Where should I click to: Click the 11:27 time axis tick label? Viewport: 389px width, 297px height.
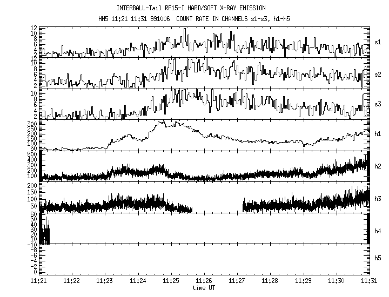[x=237, y=281]
